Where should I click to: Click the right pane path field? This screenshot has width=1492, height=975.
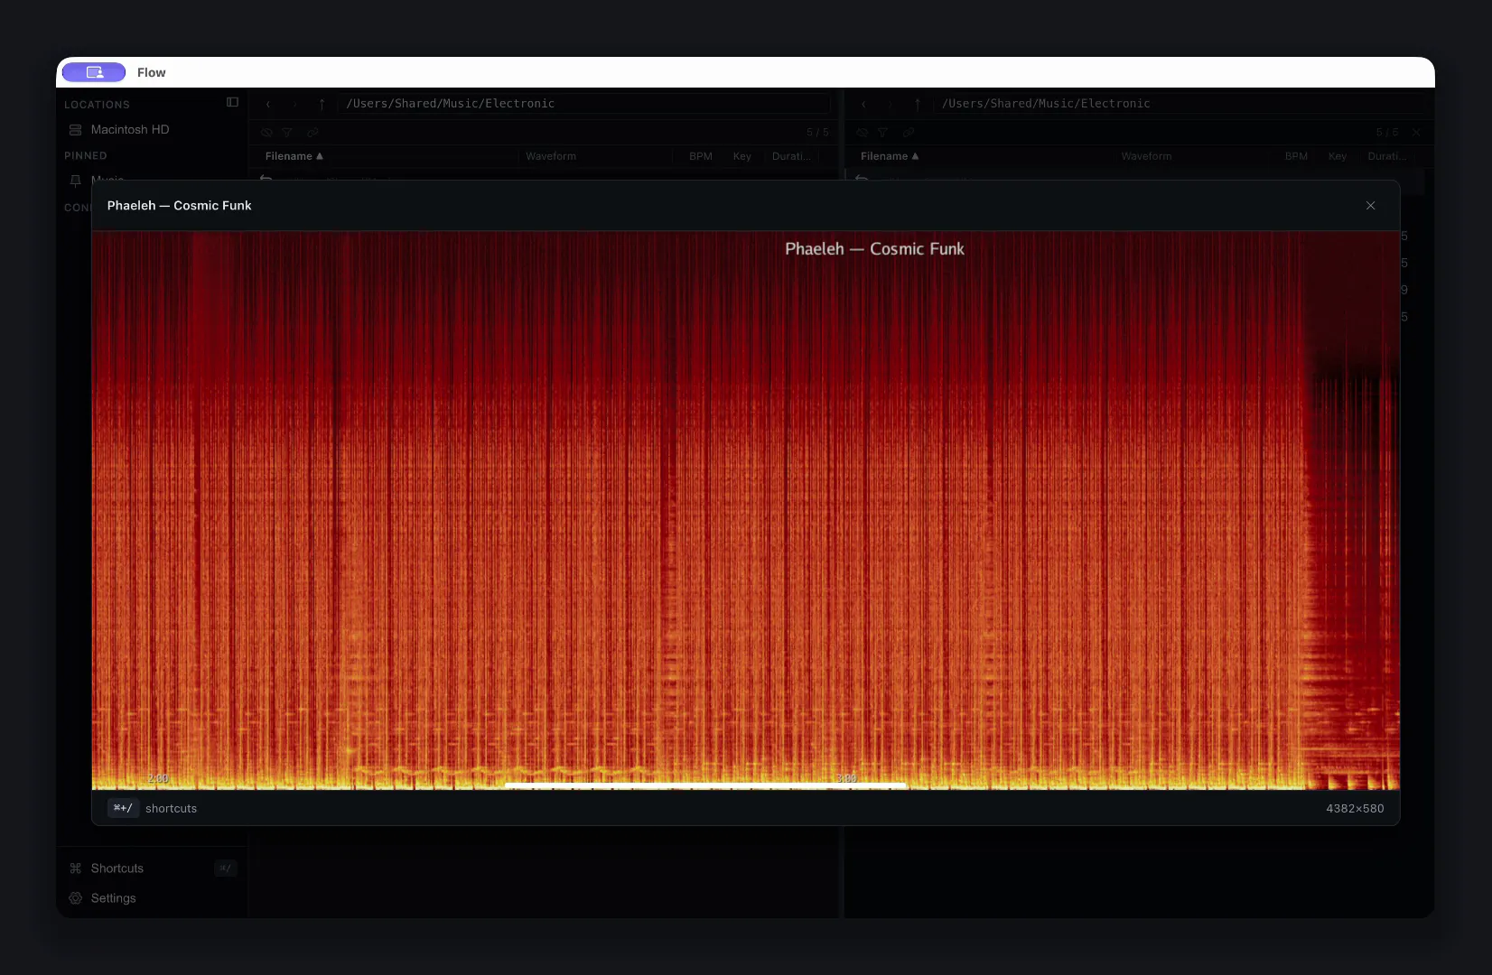(1181, 104)
